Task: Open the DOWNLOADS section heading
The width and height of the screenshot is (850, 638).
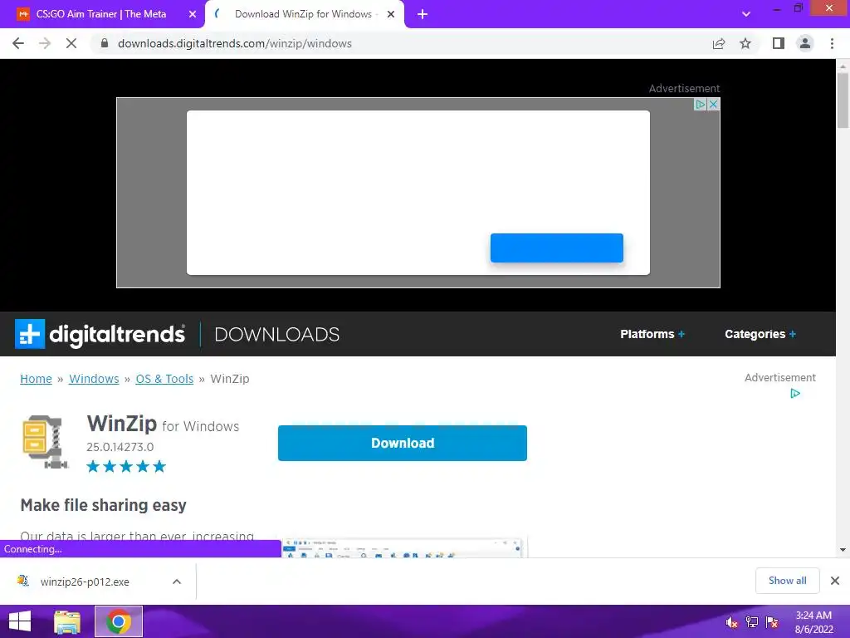Action: click(277, 334)
